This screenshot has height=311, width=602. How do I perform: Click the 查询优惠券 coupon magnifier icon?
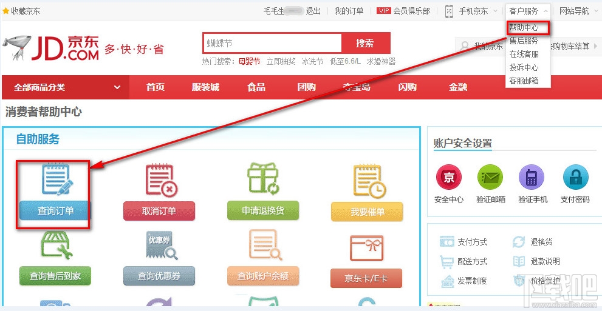click(x=162, y=245)
